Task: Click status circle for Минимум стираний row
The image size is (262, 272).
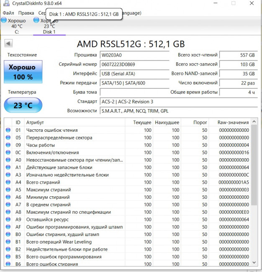Action: point(8,197)
